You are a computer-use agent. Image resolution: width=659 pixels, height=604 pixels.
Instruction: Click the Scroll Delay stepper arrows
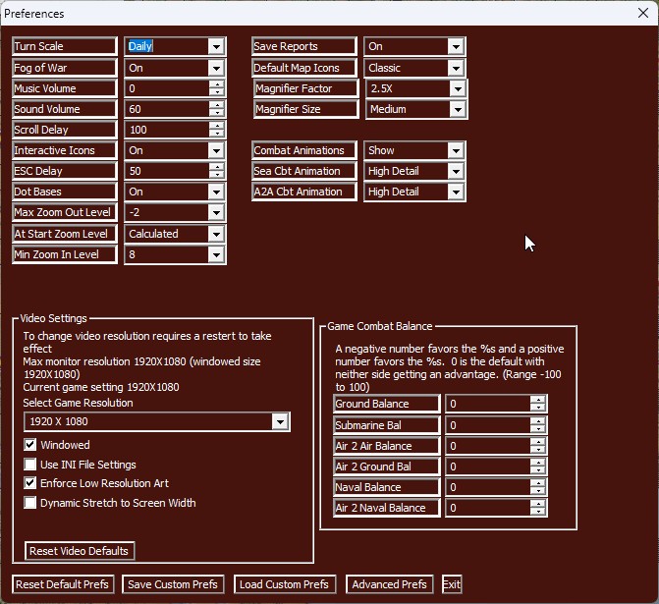coord(216,130)
